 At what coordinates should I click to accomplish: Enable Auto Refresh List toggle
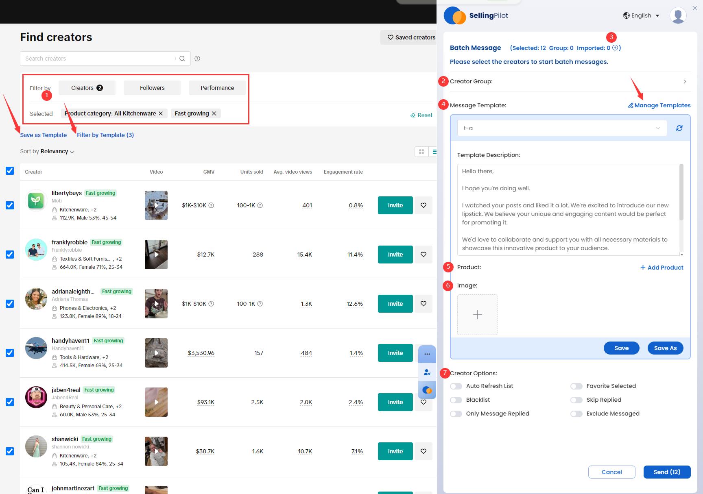click(456, 386)
